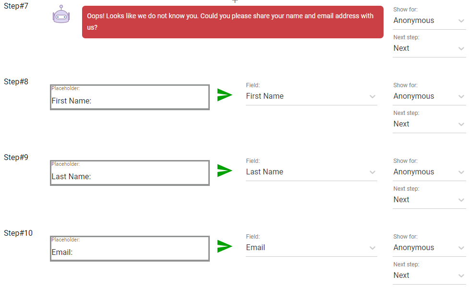Open Step#10 Next step dropdown

pos(429,276)
